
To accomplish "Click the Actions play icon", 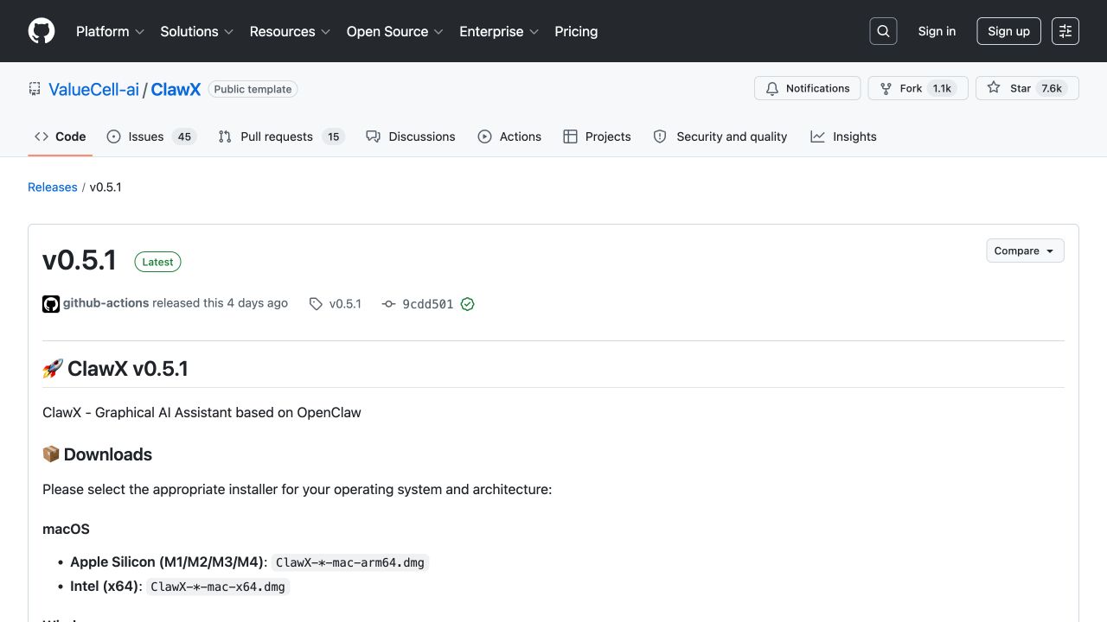I will pos(484,136).
